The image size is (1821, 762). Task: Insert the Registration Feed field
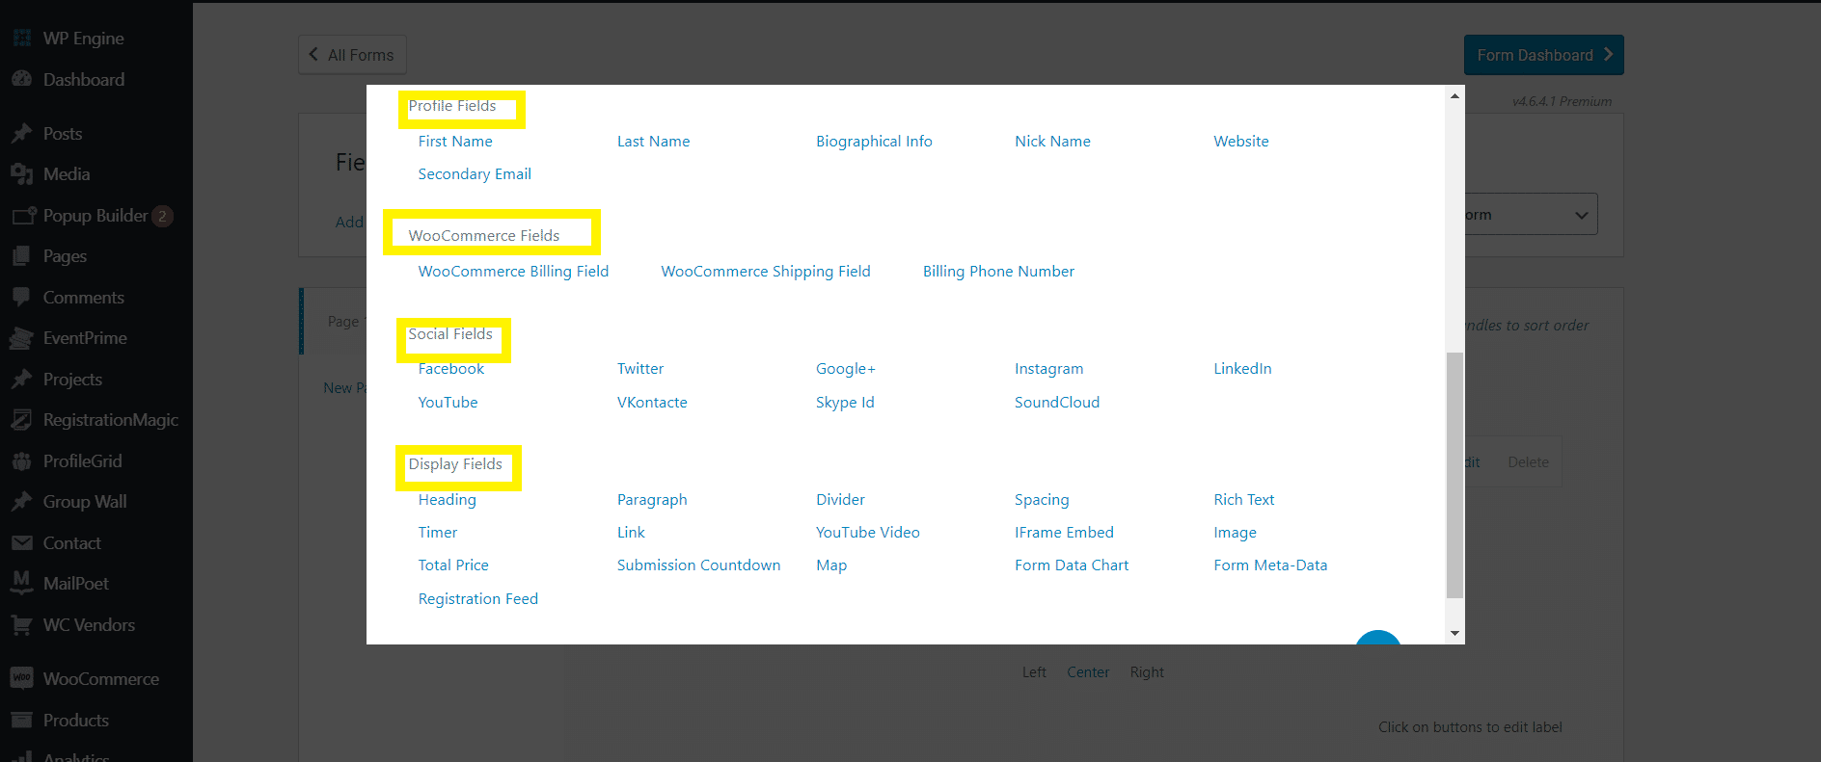click(478, 598)
